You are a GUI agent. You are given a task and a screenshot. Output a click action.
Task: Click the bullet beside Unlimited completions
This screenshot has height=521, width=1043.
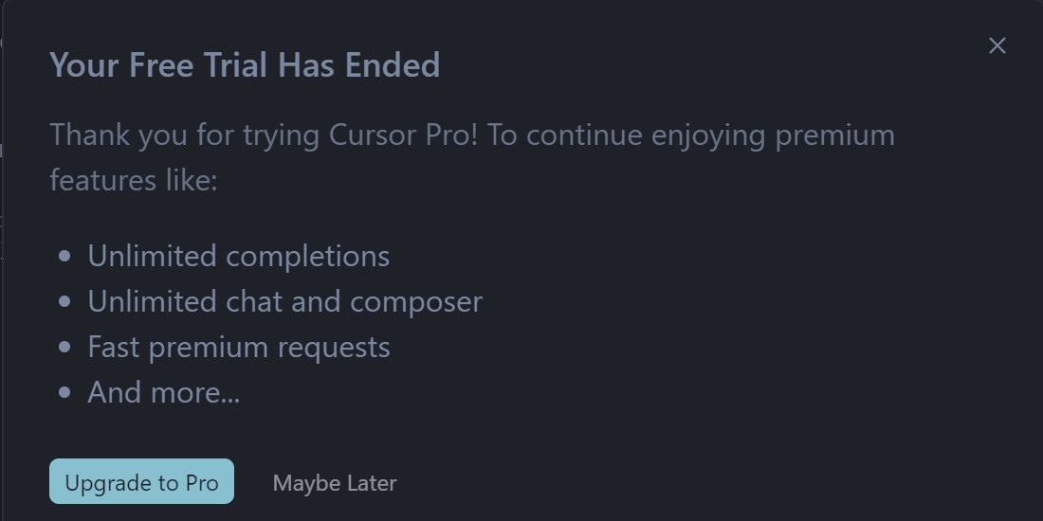click(64, 257)
